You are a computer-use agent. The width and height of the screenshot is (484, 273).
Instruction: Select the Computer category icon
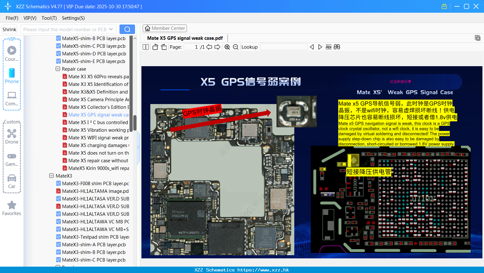coord(12,98)
